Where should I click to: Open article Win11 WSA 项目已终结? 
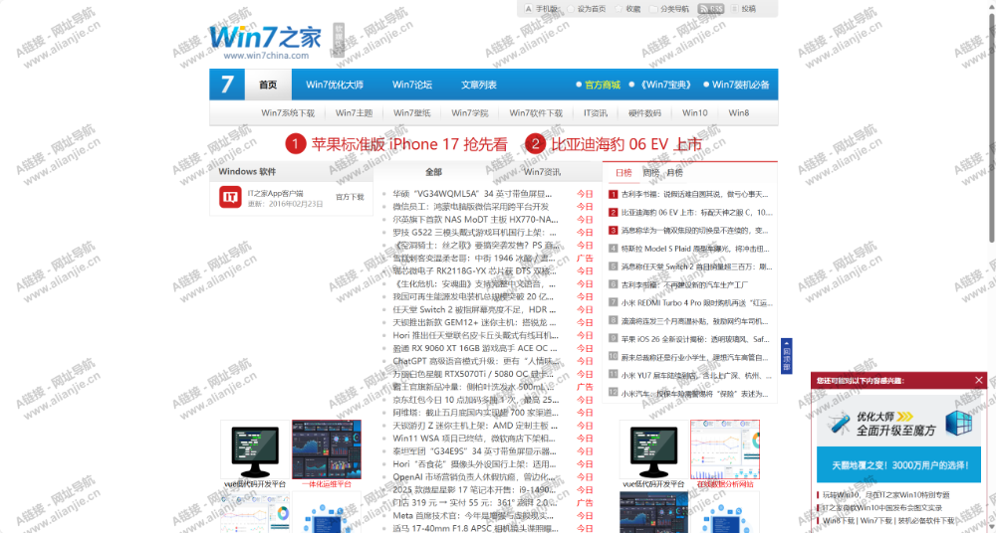(x=474, y=439)
